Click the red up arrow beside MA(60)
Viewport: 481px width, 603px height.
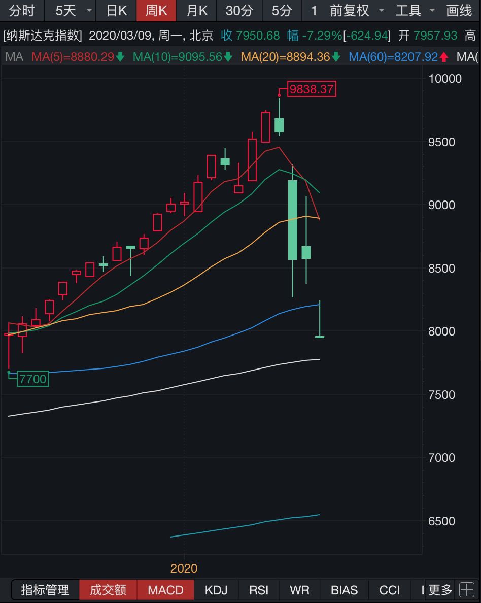444,57
